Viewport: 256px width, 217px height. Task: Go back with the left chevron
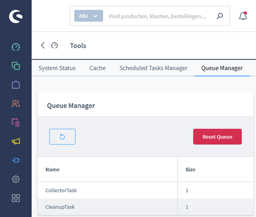coord(43,46)
